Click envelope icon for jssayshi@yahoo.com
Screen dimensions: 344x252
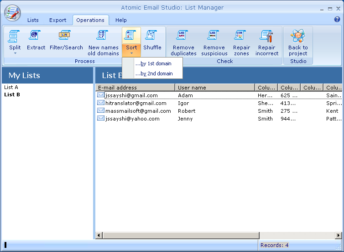(x=101, y=118)
